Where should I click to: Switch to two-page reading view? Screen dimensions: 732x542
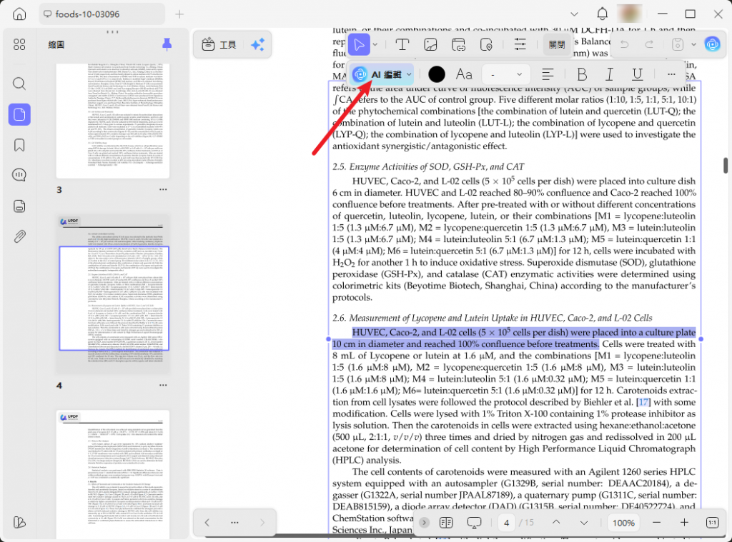tap(446, 523)
